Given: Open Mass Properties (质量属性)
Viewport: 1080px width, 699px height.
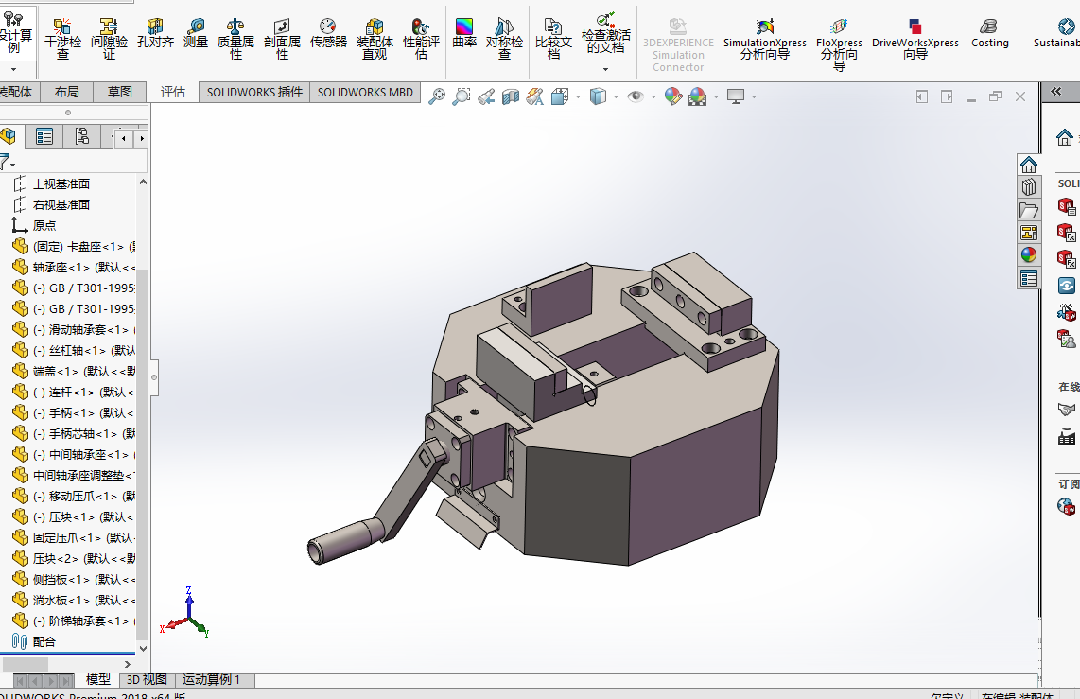Looking at the screenshot, I should pyautogui.click(x=235, y=39).
